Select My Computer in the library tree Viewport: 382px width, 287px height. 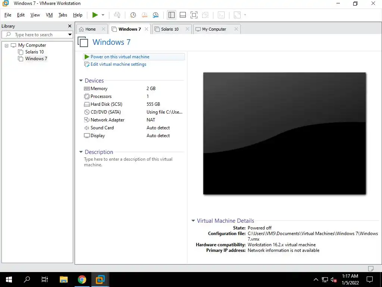[32, 45]
